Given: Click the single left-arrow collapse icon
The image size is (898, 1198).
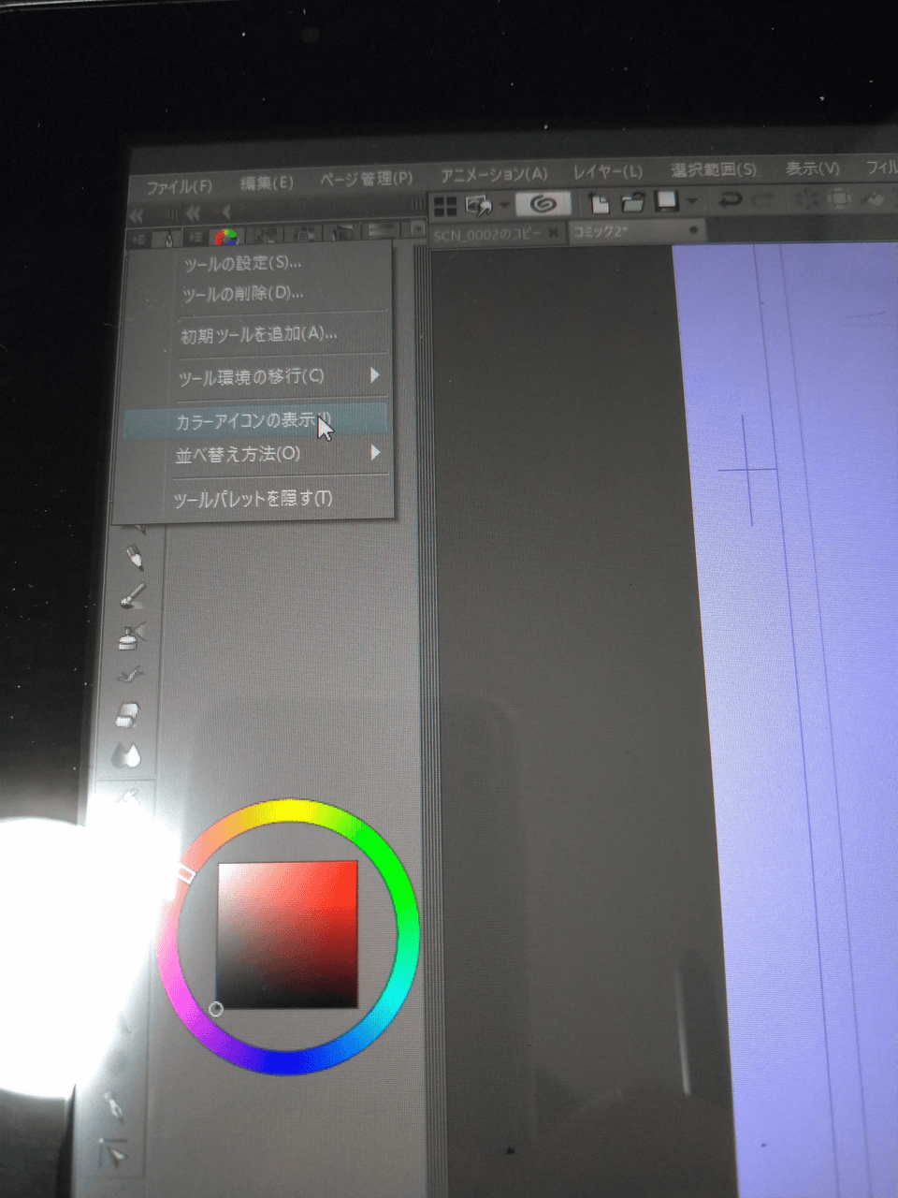Looking at the screenshot, I should [225, 212].
